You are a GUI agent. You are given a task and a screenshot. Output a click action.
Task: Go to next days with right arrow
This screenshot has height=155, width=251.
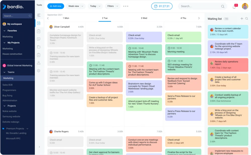pos(199,18)
